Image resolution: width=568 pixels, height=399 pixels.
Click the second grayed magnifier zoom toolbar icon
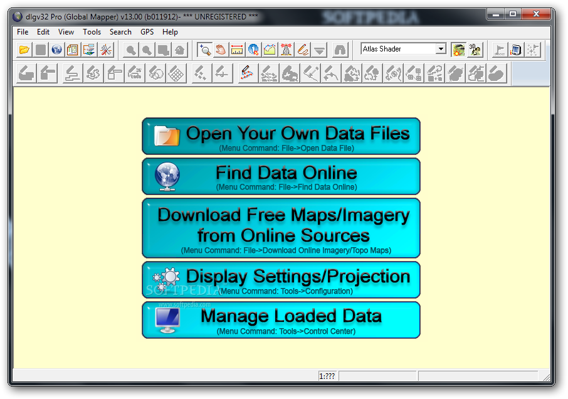pyautogui.click(x=147, y=50)
